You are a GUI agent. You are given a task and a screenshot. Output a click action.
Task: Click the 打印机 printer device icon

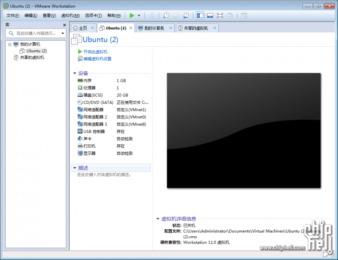(x=80, y=146)
